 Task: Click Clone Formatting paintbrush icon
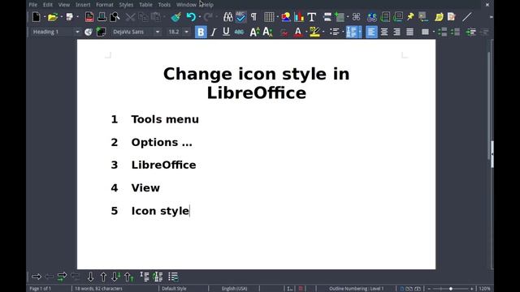tap(175, 17)
